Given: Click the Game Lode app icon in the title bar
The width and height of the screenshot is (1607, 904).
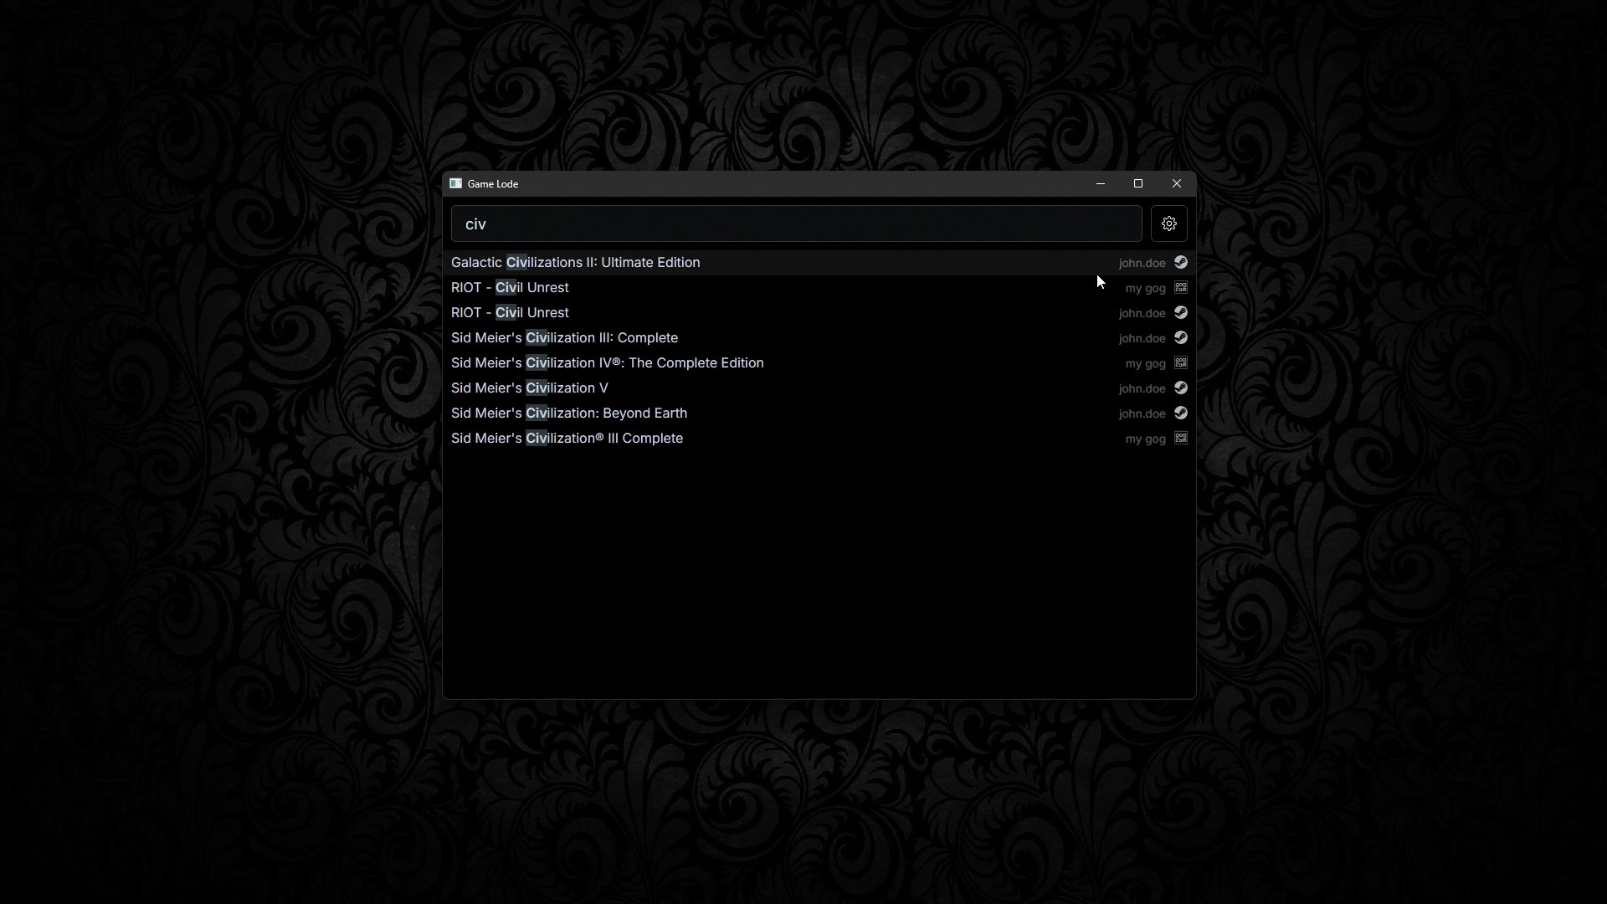Looking at the screenshot, I should pos(455,183).
